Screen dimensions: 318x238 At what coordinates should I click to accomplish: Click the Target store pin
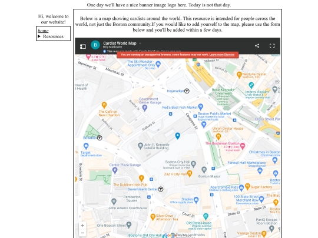pos(86,146)
